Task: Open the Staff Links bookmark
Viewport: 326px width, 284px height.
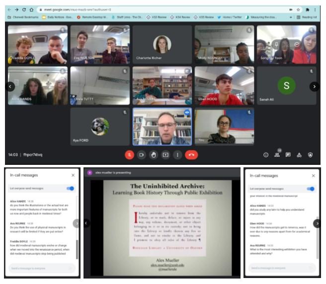Action: coord(127,17)
